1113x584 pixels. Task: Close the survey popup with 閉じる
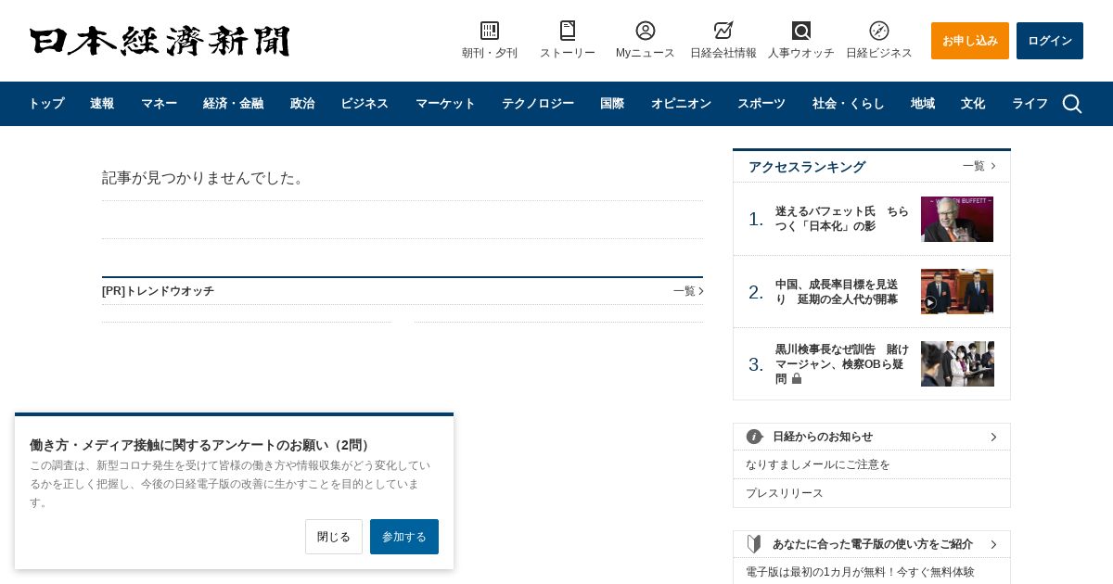(x=334, y=537)
